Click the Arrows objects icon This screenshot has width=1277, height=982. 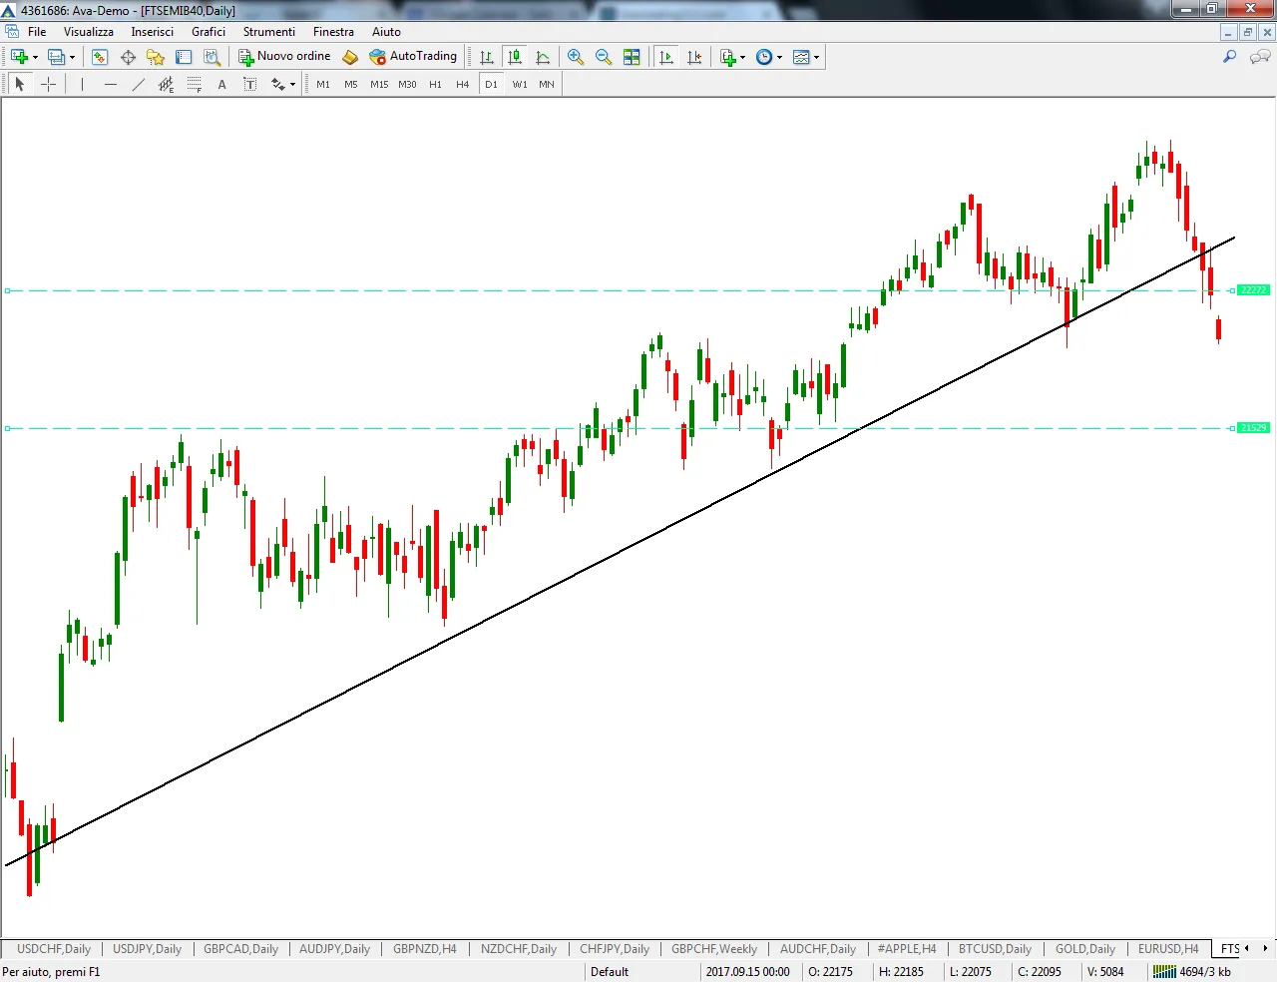(x=278, y=84)
